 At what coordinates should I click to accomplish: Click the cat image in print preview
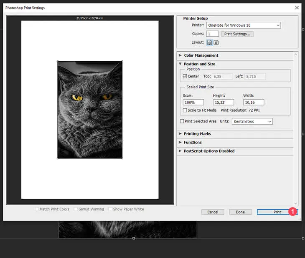90,110
